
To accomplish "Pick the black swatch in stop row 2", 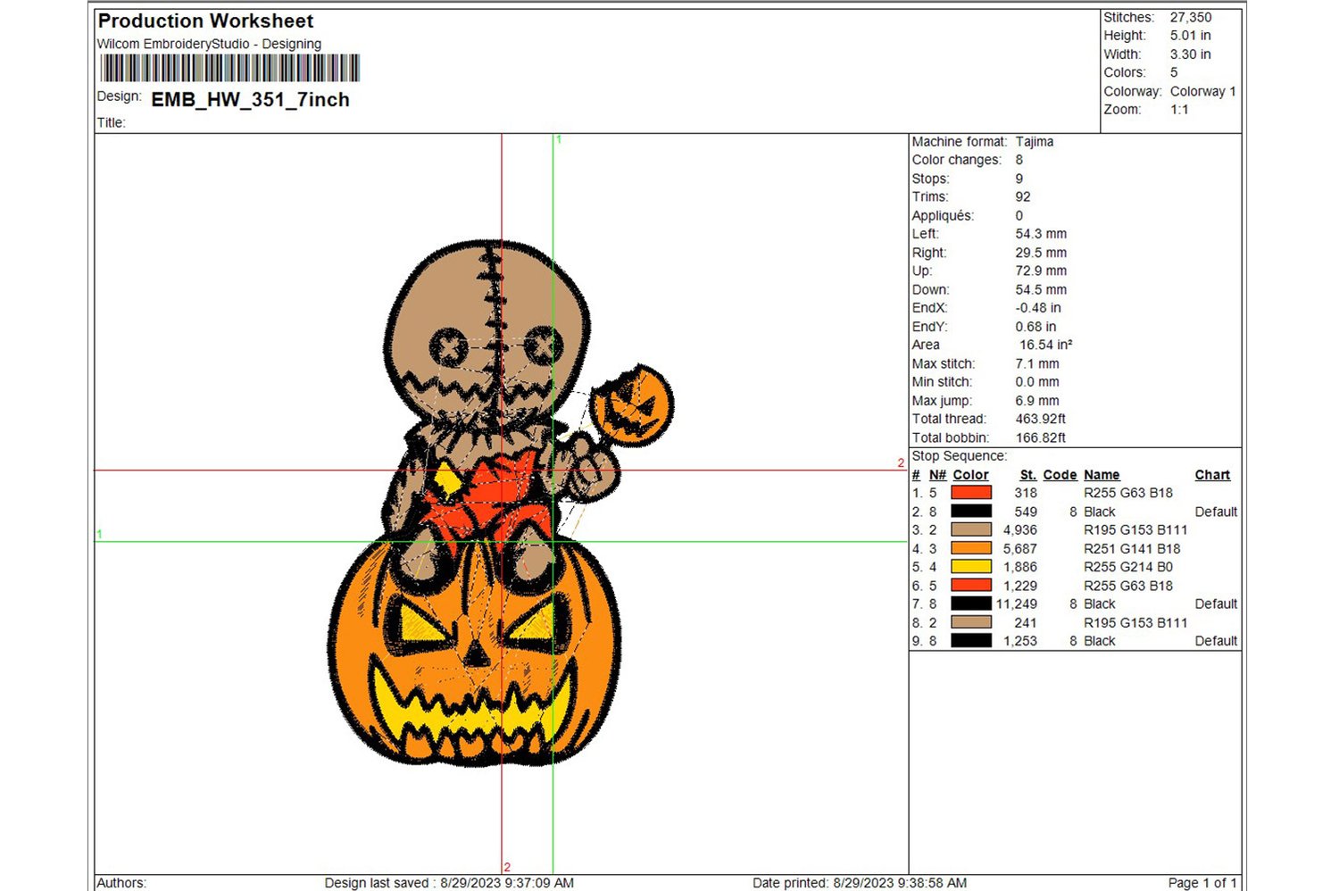I will (x=971, y=512).
